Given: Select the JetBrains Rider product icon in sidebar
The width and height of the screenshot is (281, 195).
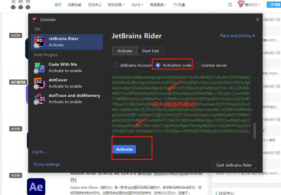Looking at the screenshot, I should pos(39,42).
